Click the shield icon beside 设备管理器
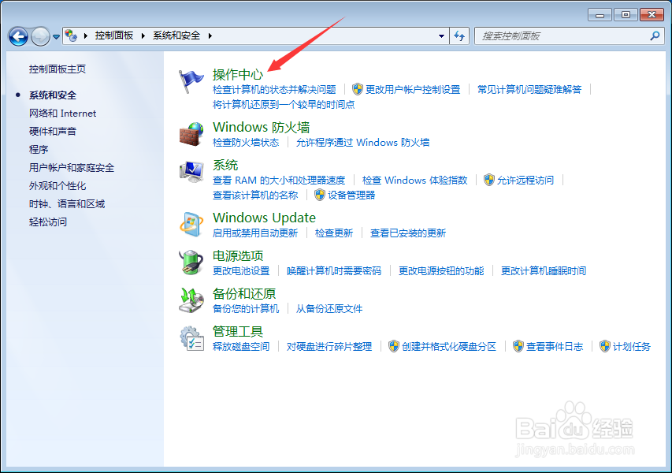The image size is (672, 473). pyautogui.click(x=320, y=195)
